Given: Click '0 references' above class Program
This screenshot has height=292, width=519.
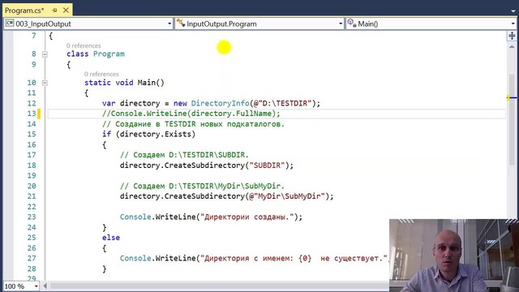Looking at the screenshot, I should [84, 45].
